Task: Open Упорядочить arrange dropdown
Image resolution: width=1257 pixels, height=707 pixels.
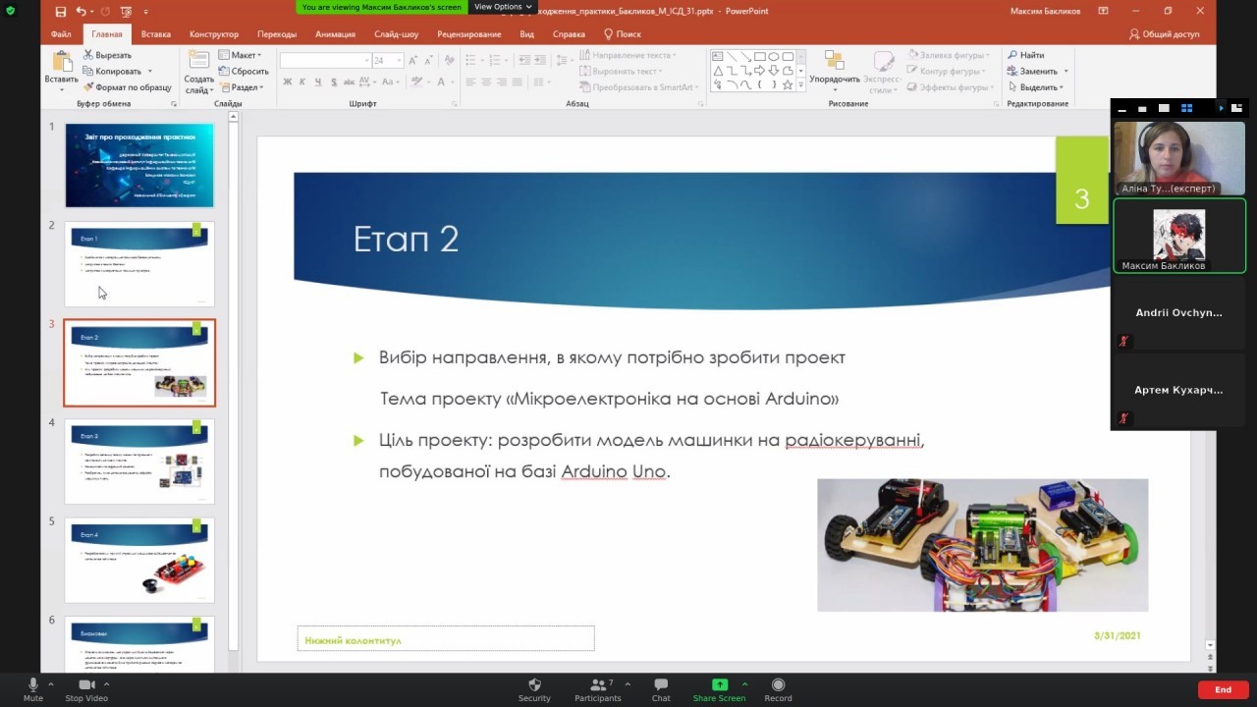Action: 834,71
